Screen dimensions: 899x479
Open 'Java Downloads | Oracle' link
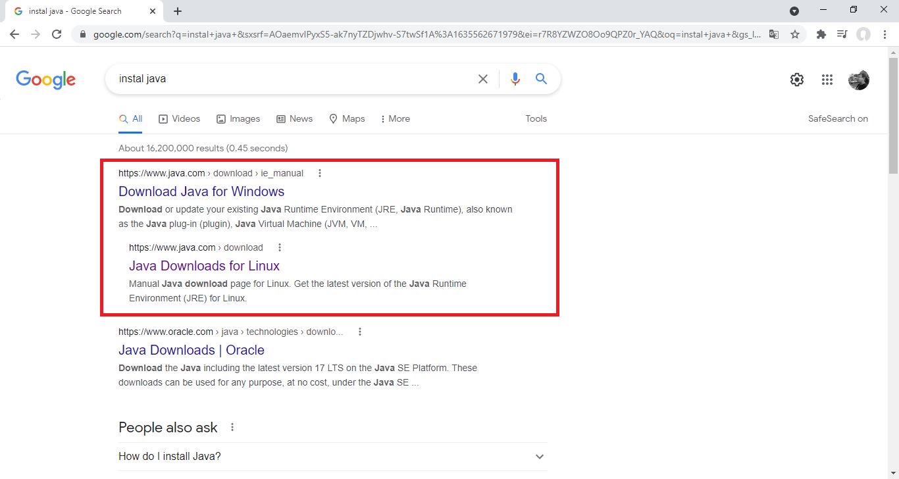[x=192, y=350]
